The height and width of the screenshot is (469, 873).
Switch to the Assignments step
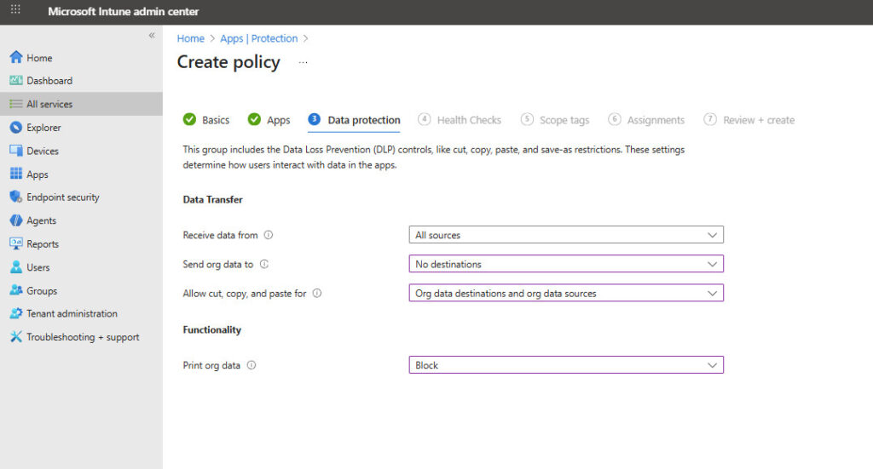tap(655, 120)
